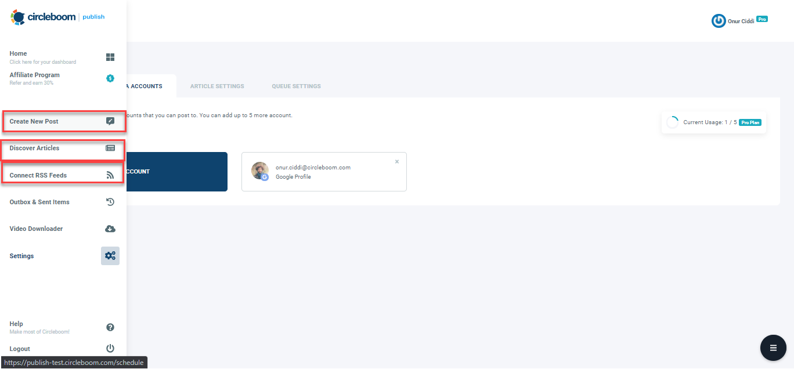This screenshot has height=369, width=794.
Task: Select the Accounts tab
Action: point(145,86)
